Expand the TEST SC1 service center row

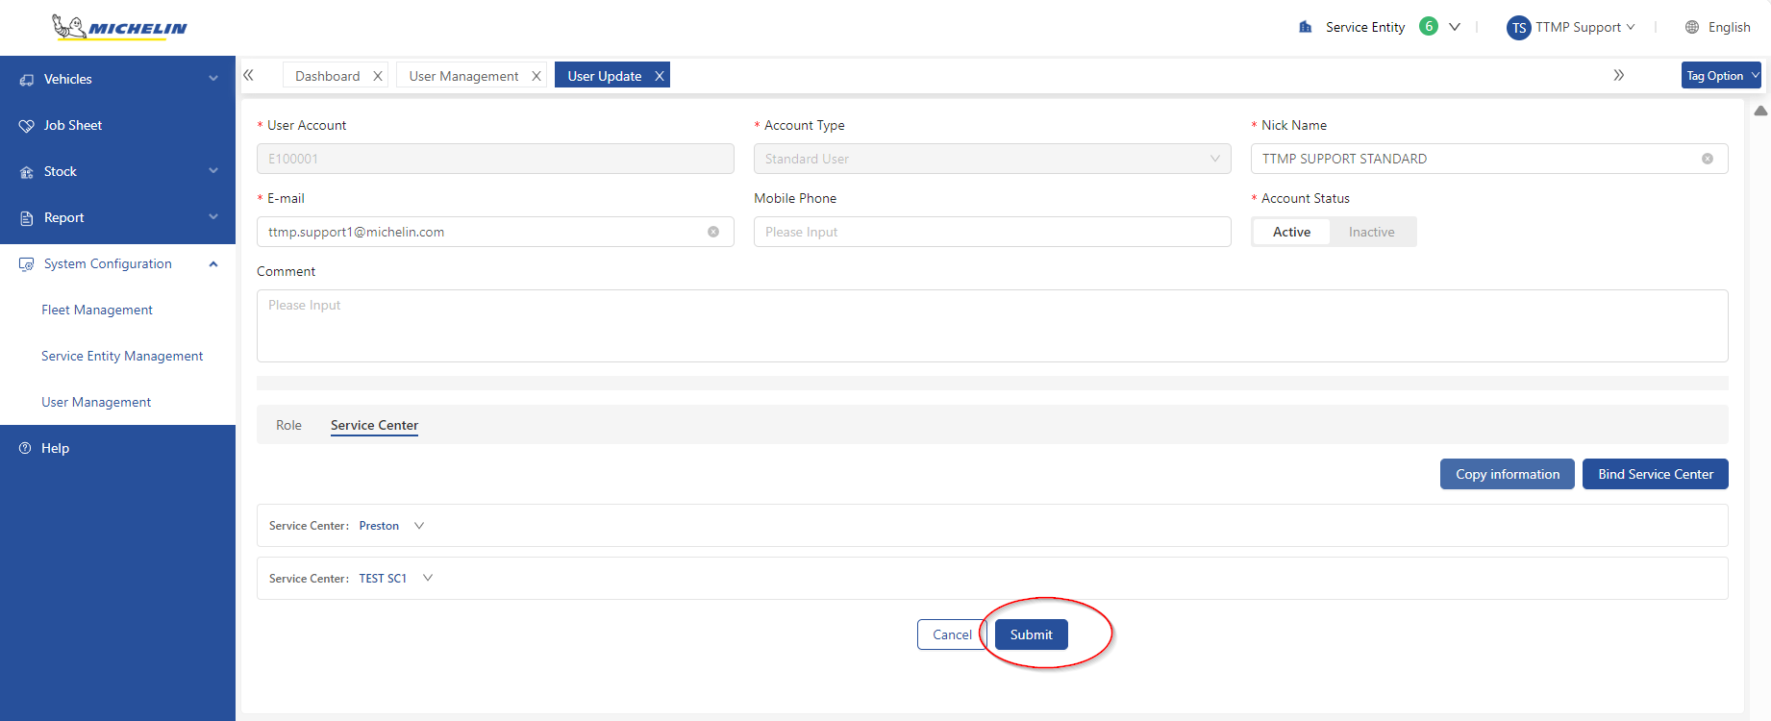coord(428,578)
